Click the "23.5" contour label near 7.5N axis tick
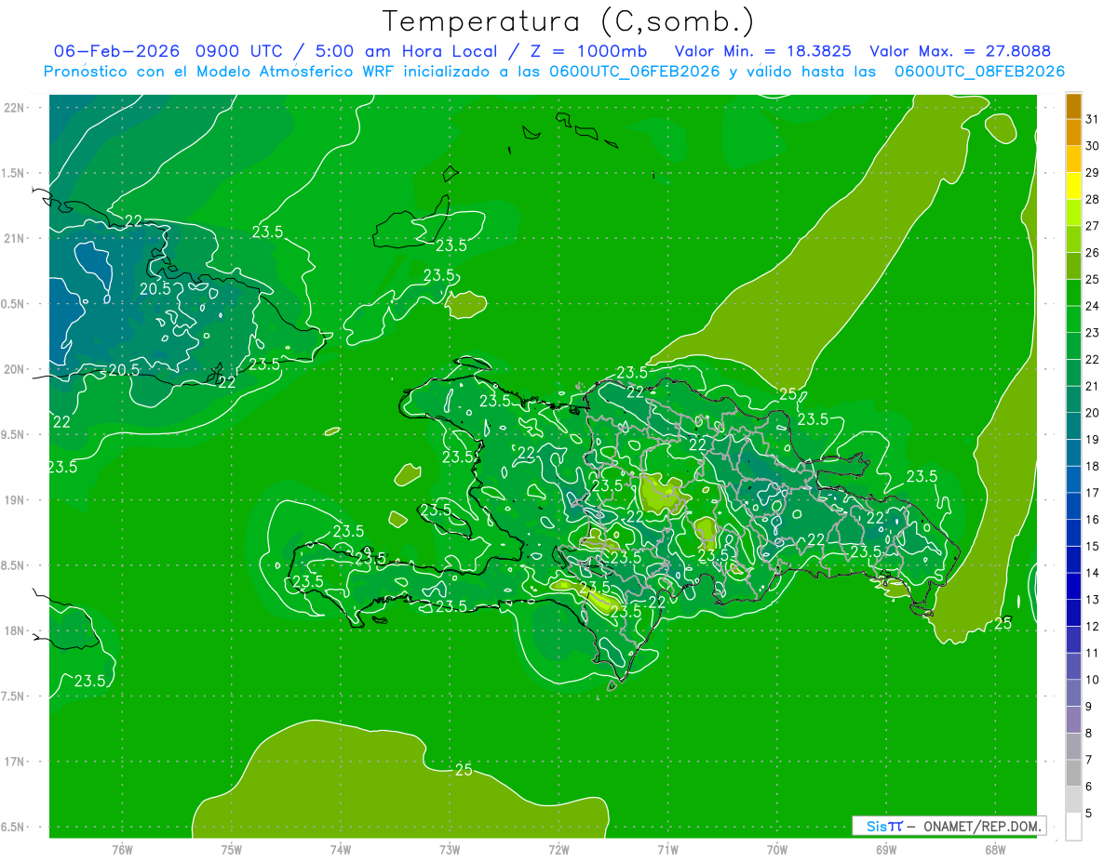Viewport: 1117px width, 862px height. 89,681
